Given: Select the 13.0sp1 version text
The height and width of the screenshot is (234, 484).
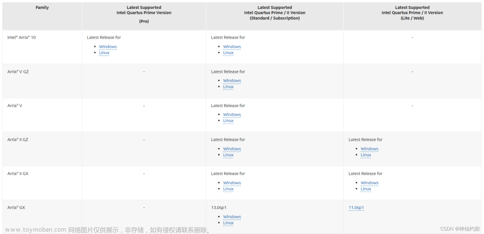Looking at the screenshot, I should click(x=219, y=208).
